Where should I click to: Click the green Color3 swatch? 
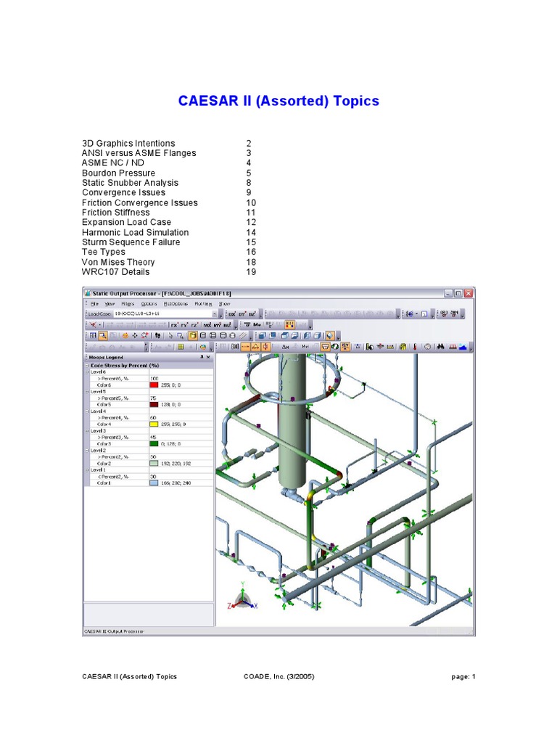pos(154,443)
